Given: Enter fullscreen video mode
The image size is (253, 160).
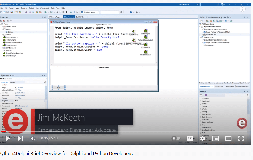Looking at the screenshot, I should tap(241, 138).
